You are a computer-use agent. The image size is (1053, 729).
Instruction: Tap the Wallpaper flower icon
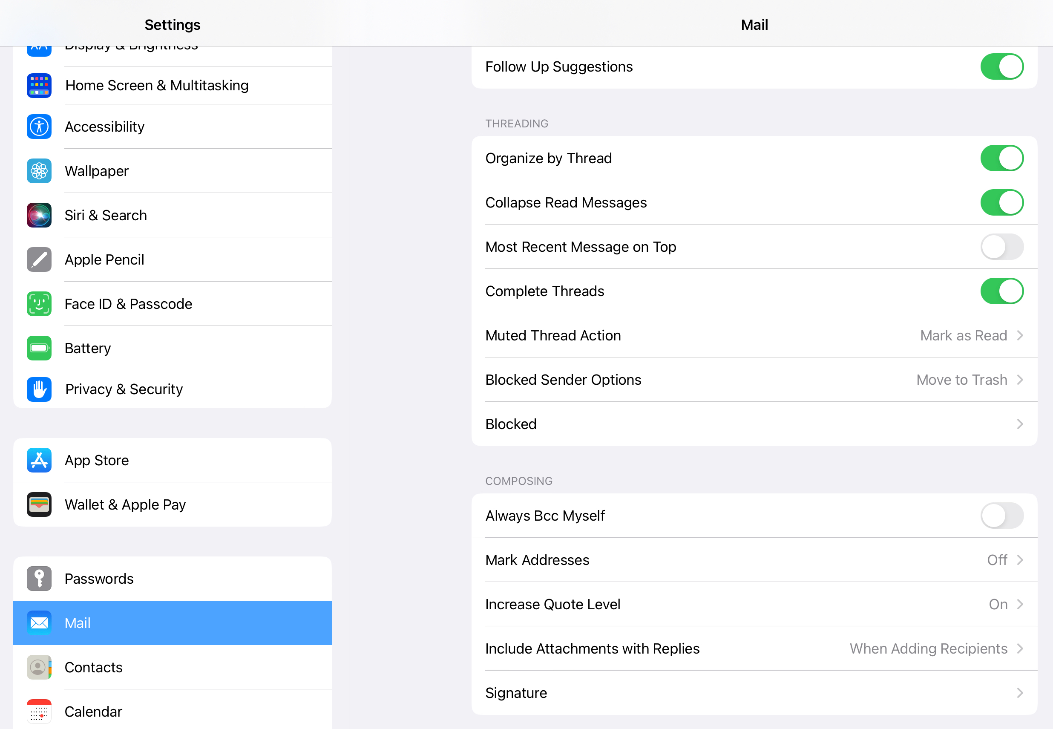(x=39, y=171)
